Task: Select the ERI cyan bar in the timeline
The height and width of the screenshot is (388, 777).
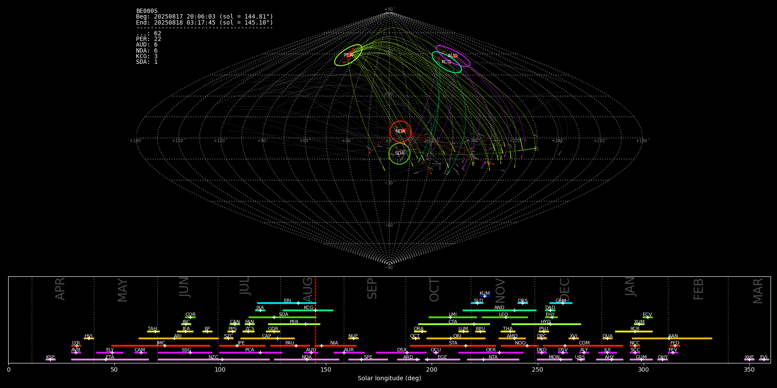Action: tap(287, 303)
